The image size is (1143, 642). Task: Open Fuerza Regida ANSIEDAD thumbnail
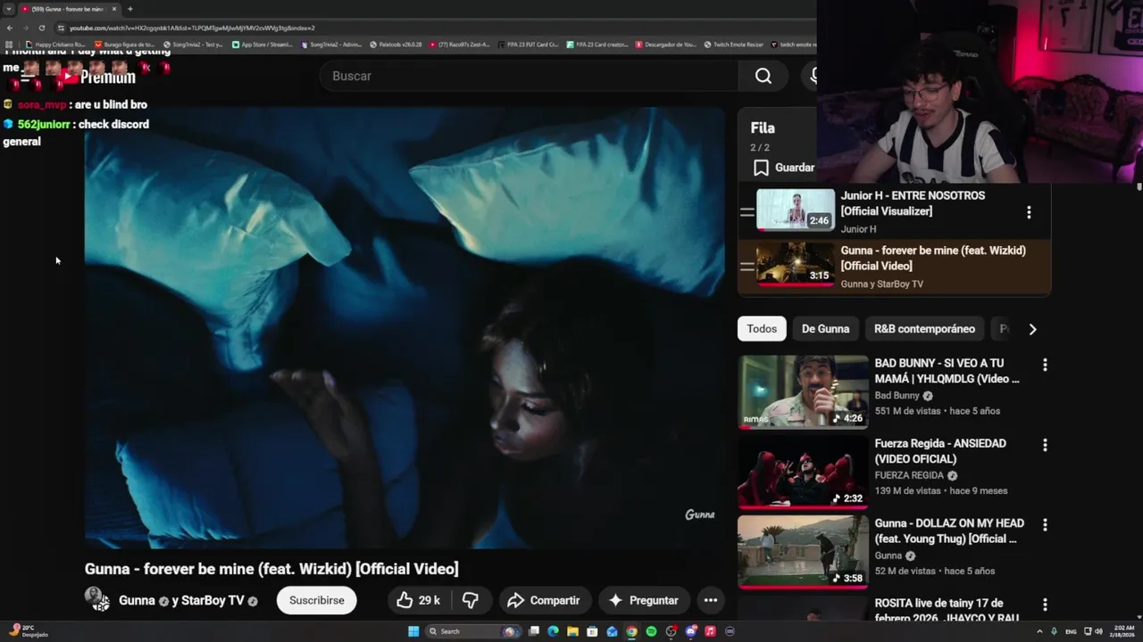click(x=803, y=472)
